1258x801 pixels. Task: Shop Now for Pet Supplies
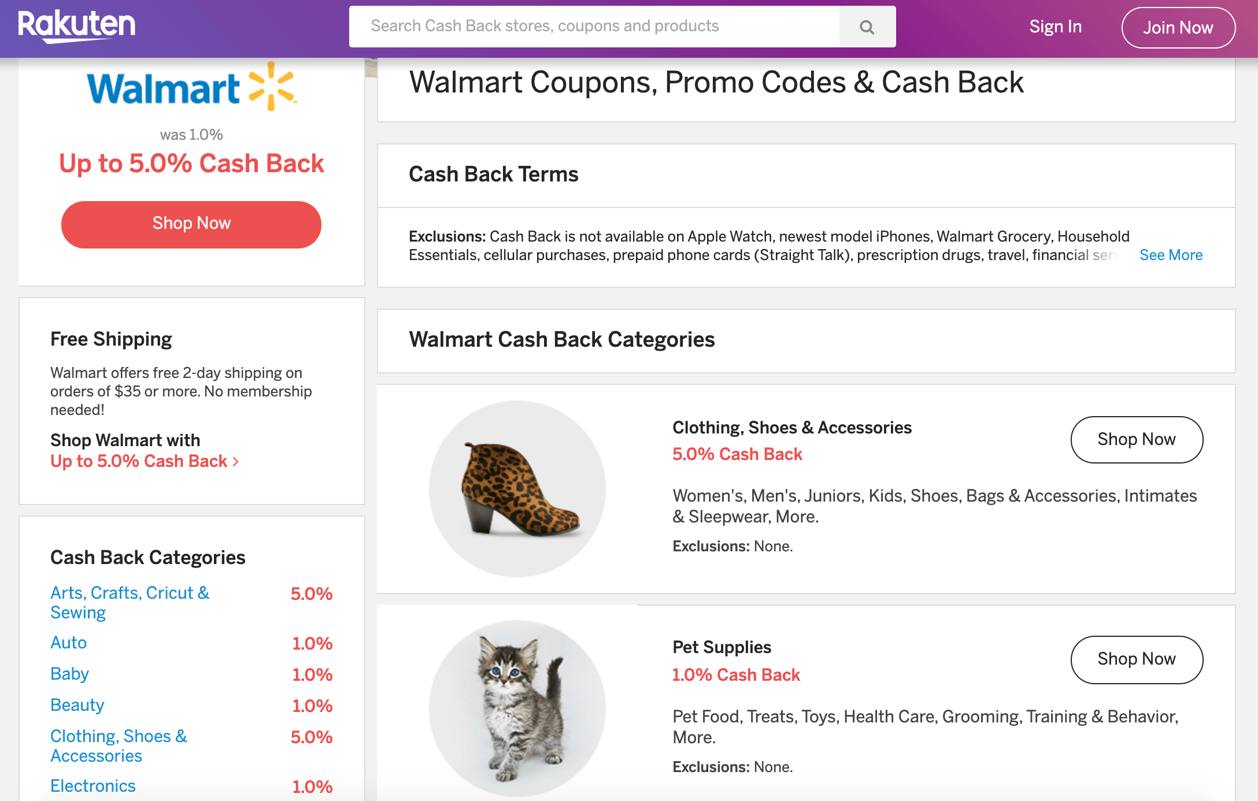1137,659
